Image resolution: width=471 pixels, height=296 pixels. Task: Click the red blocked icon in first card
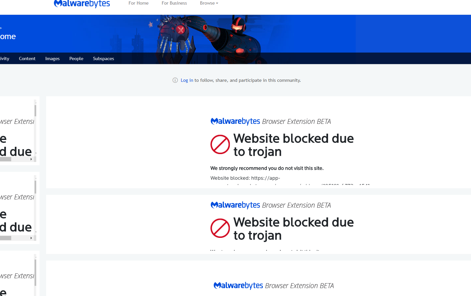220,144
